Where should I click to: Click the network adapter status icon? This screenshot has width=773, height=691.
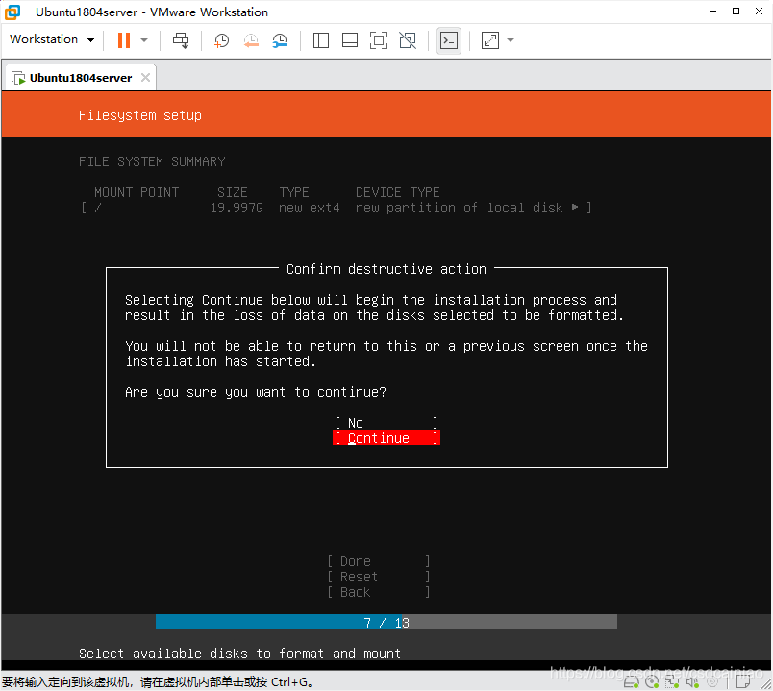tap(672, 682)
